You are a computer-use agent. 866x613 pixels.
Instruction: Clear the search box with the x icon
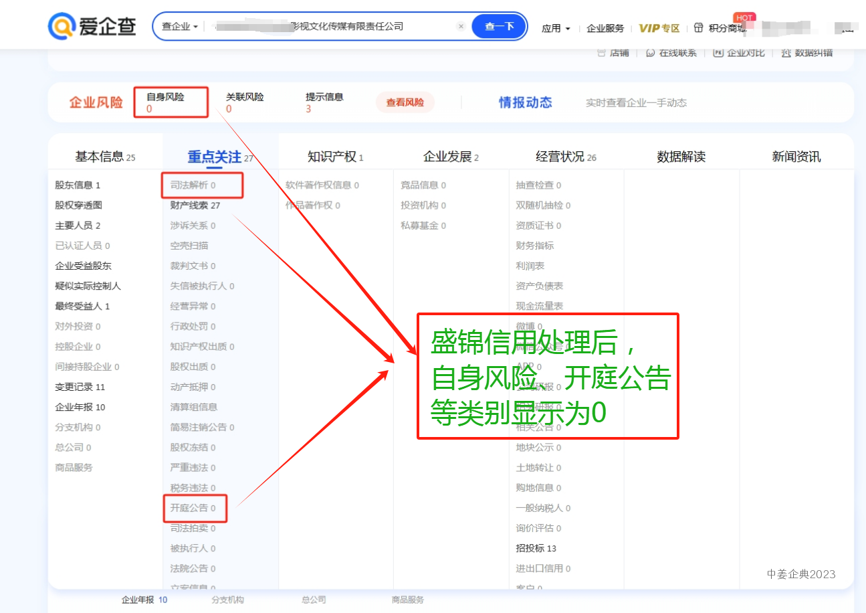(x=461, y=26)
